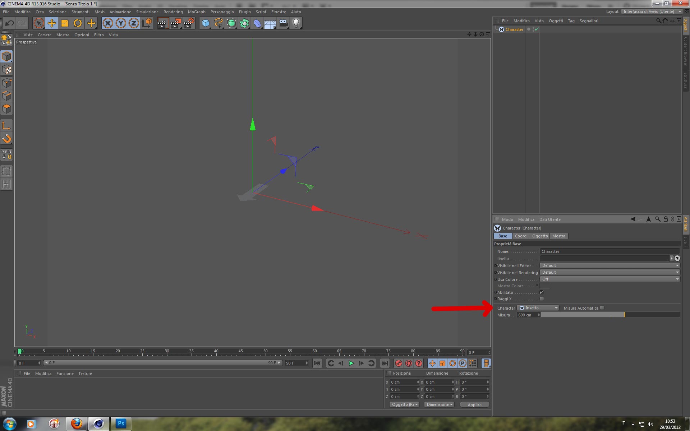The image size is (690, 431).
Task: Select the Move tool in top toolbar
Action: click(52, 23)
